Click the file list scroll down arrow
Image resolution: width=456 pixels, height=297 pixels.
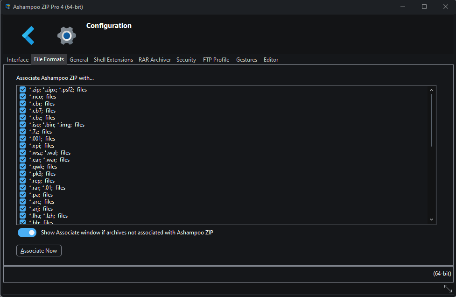click(431, 219)
